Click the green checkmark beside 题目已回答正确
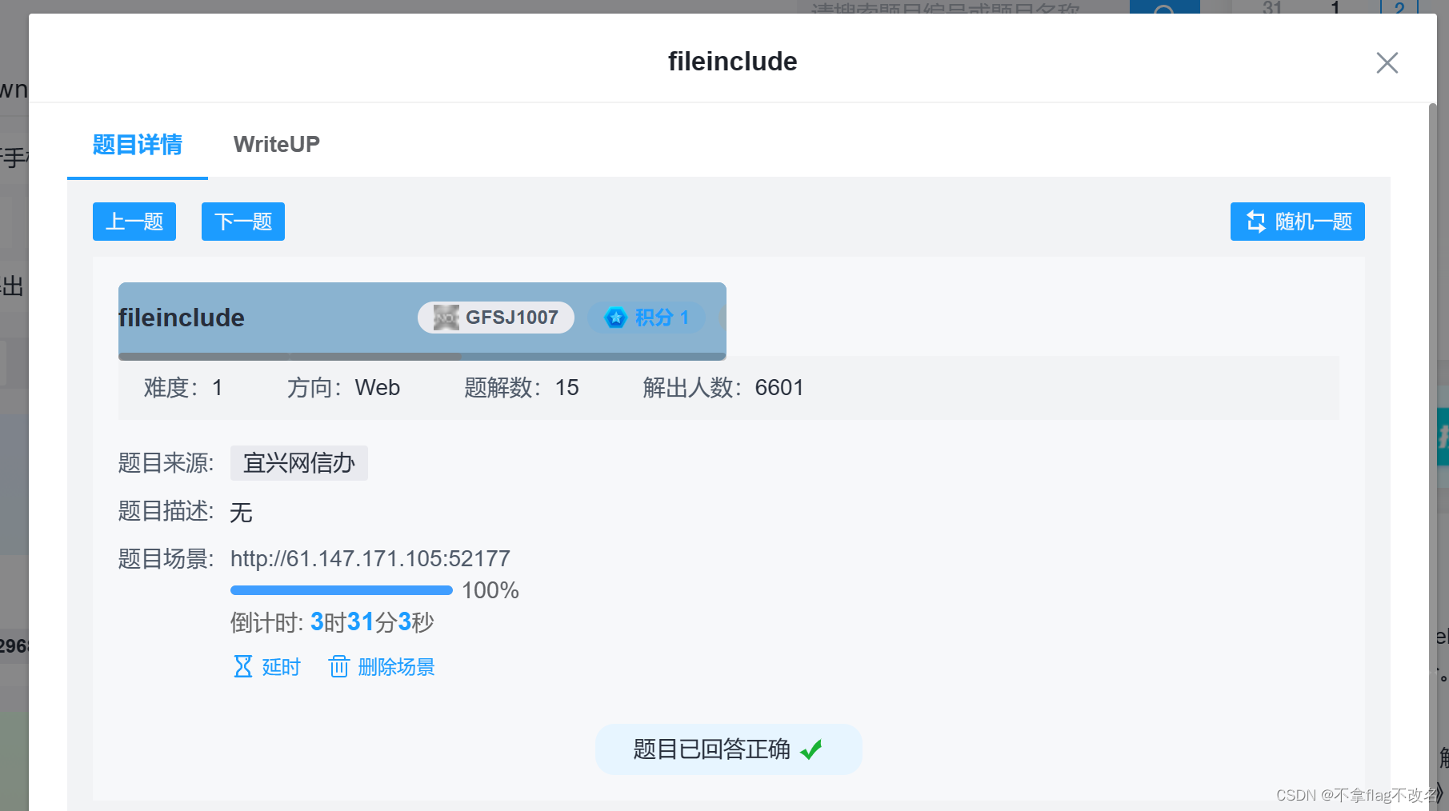The height and width of the screenshot is (811, 1449). point(814,749)
